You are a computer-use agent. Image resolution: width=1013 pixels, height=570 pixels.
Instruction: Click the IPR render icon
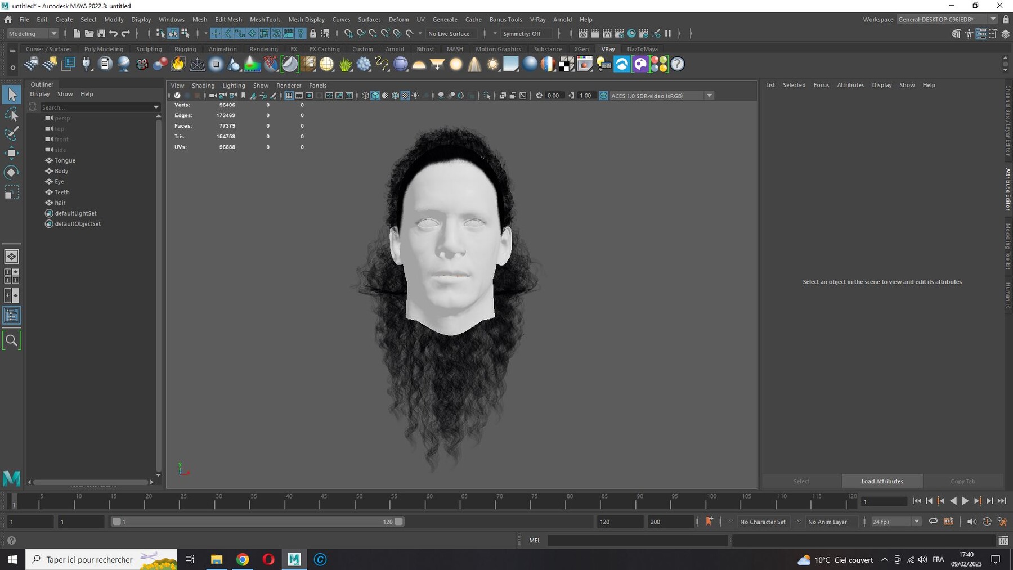coord(607,34)
